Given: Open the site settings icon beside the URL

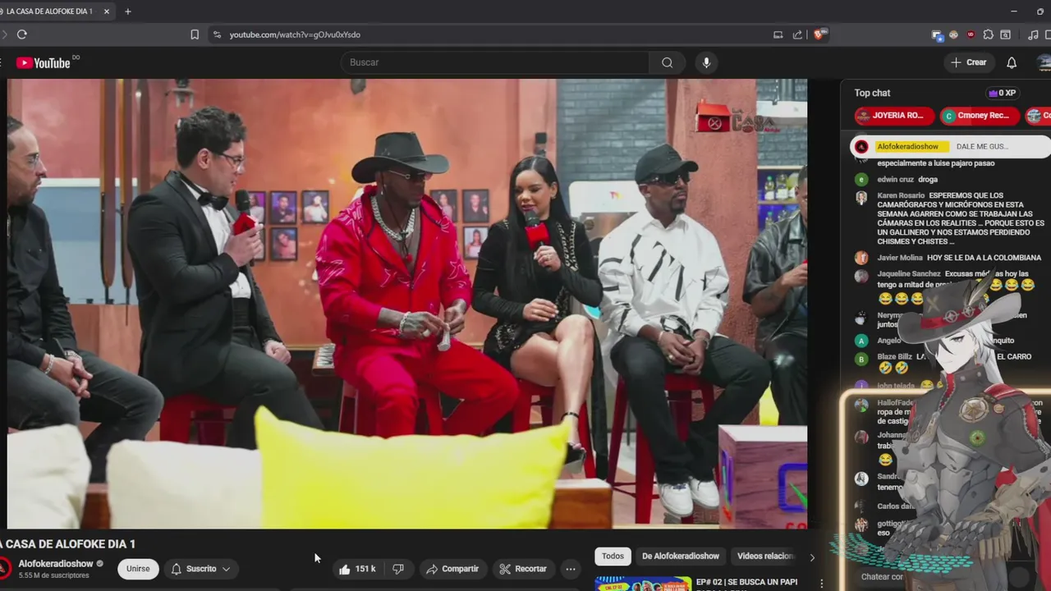Looking at the screenshot, I should 217,34.
